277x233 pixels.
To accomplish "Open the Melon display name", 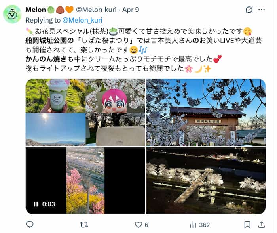I will click(36, 10).
